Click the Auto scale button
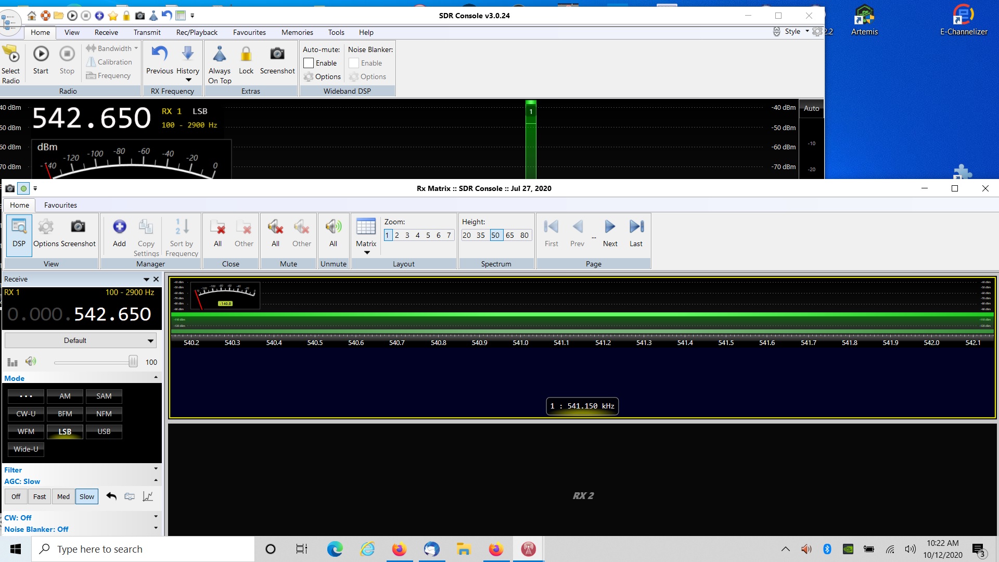This screenshot has height=562, width=999. [x=811, y=108]
